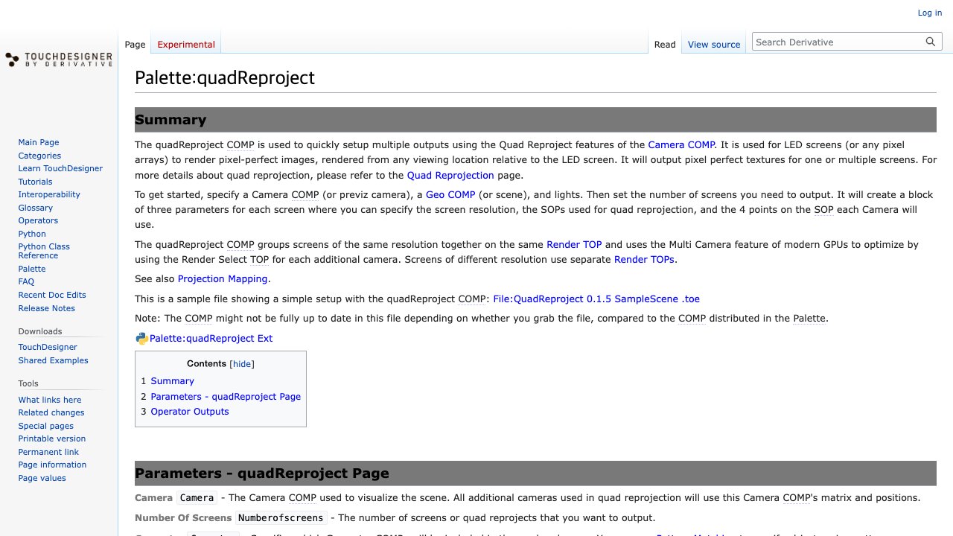The height and width of the screenshot is (536, 953).
Task: Click the Log in link
Action: click(x=930, y=13)
